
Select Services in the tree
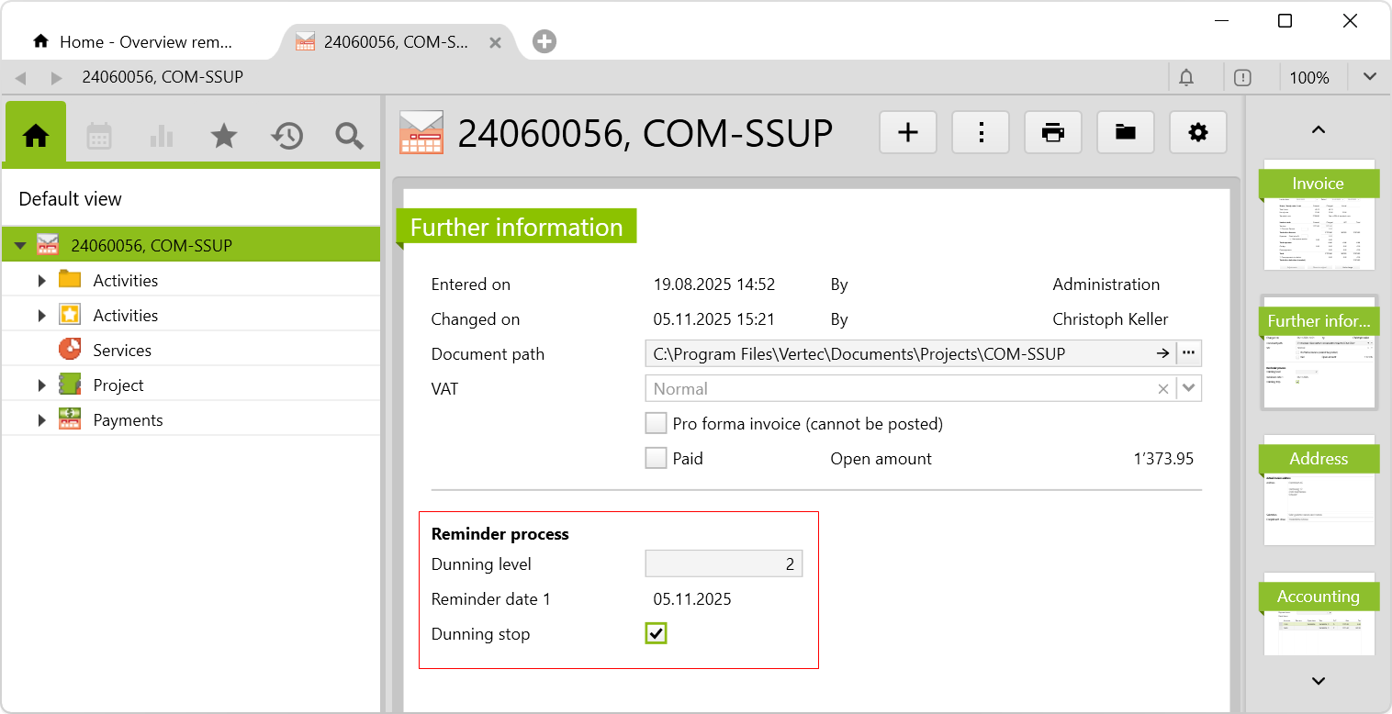tap(122, 351)
